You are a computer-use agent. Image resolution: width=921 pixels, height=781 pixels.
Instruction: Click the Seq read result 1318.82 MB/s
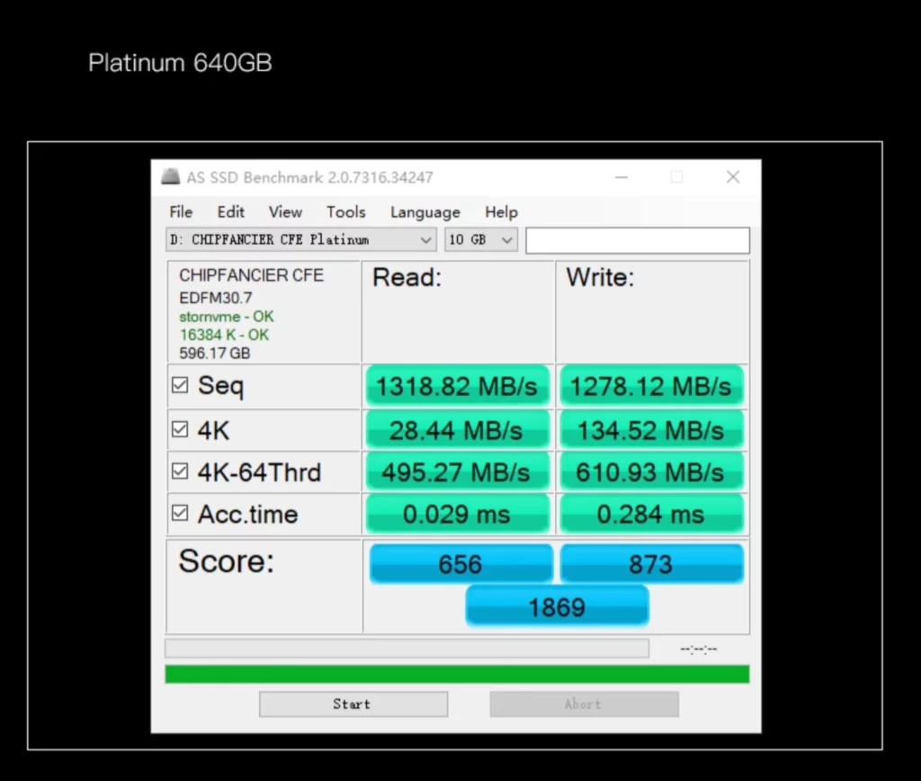pyautogui.click(x=457, y=386)
